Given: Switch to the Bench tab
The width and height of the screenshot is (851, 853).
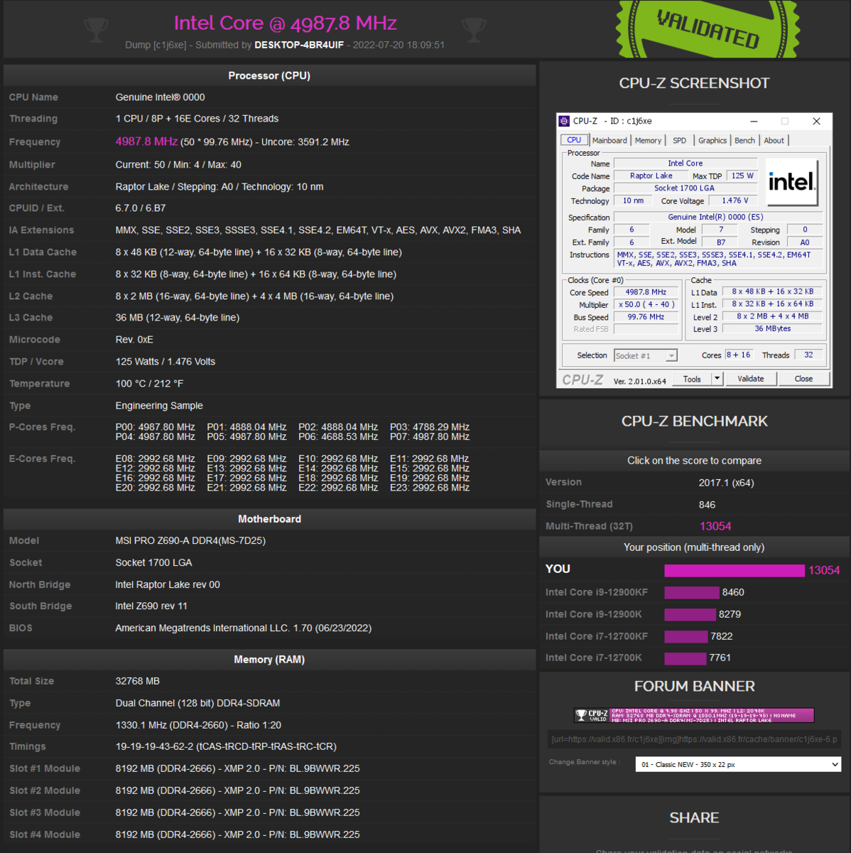Looking at the screenshot, I should (x=744, y=140).
